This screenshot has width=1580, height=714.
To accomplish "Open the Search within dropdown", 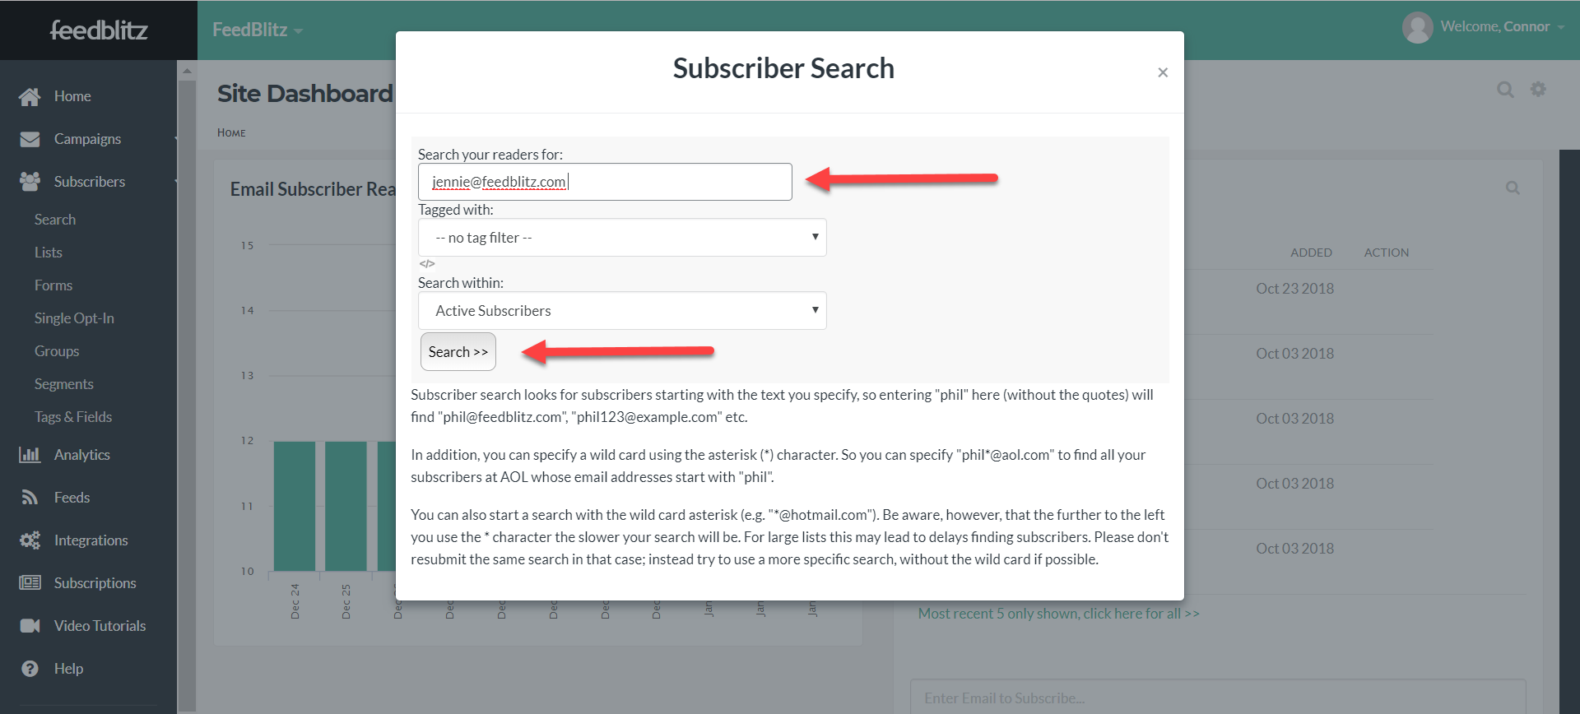I will [622, 311].
